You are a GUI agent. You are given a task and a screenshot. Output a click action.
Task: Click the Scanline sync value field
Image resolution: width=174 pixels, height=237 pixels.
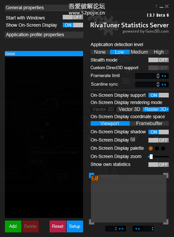[148, 84]
